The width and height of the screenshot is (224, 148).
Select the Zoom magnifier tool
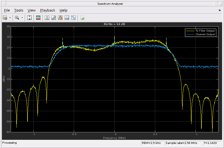click(17, 18)
